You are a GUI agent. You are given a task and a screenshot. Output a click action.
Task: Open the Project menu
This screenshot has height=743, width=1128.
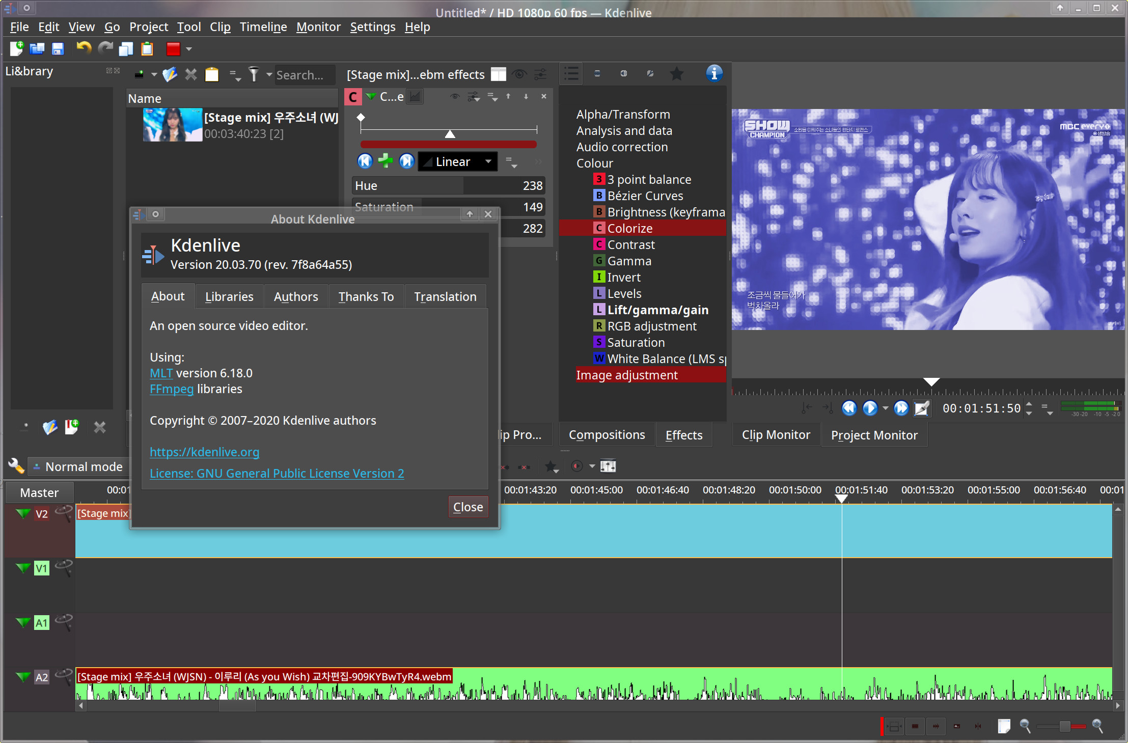point(148,26)
